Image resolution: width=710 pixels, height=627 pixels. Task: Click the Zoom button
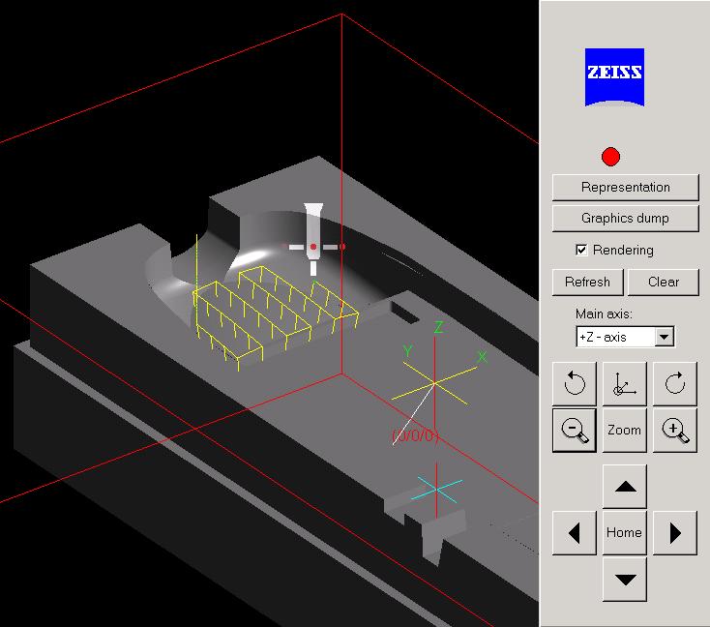pyautogui.click(x=625, y=430)
